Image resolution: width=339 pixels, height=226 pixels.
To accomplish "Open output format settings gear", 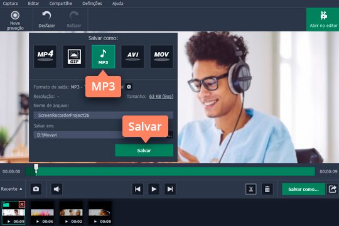I will (129, 87).
